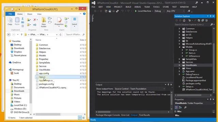Select UrlSource.cs in Solution Explorer

(x=194, y=56)
